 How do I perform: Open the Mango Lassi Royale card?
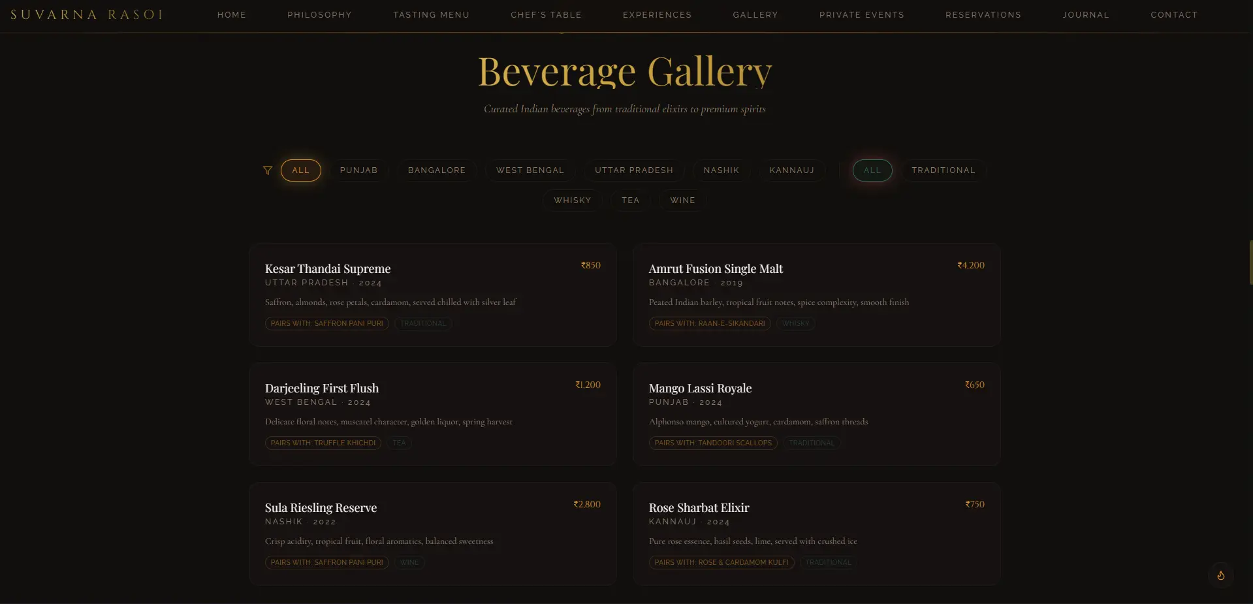[x=816, y=415]
